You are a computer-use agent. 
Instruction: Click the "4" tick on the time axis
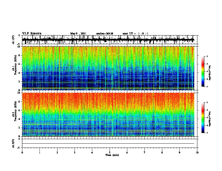92,153
